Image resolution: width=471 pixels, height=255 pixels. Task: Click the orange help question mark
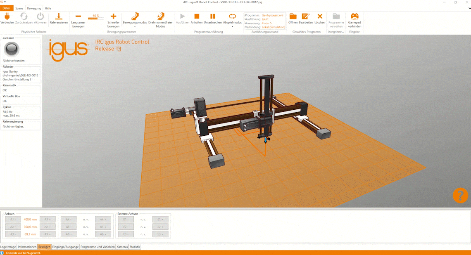tap(460, 196)
